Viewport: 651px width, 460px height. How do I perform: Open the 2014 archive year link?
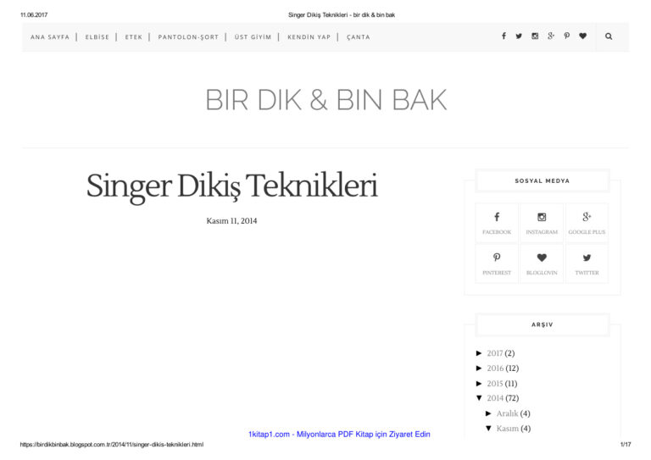point(495,398)
